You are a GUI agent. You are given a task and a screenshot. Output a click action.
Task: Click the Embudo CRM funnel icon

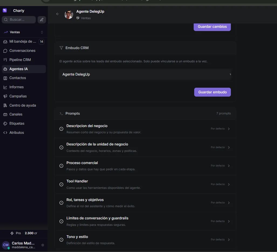61,48
